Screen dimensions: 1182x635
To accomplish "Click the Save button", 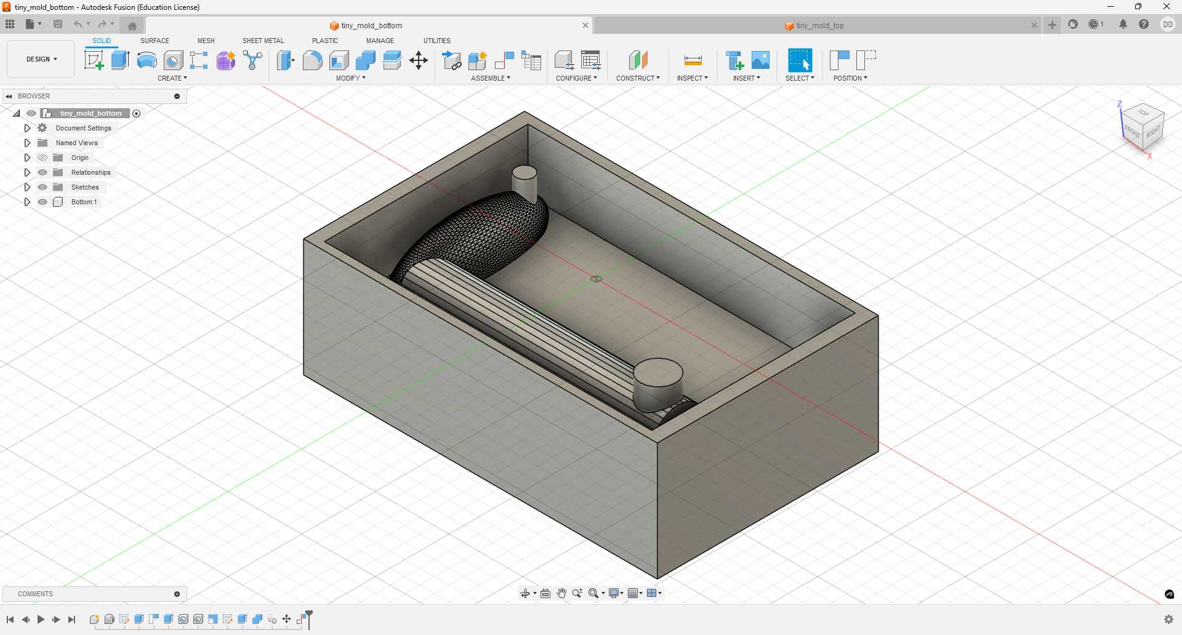I will pyautogui.click(x=58, y=23).
